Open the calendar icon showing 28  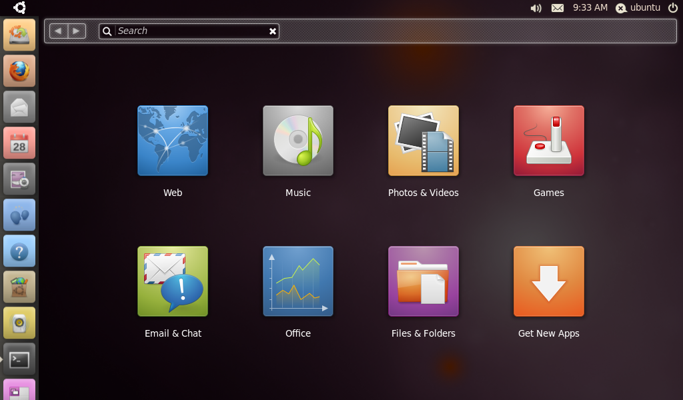click(19, 143)
